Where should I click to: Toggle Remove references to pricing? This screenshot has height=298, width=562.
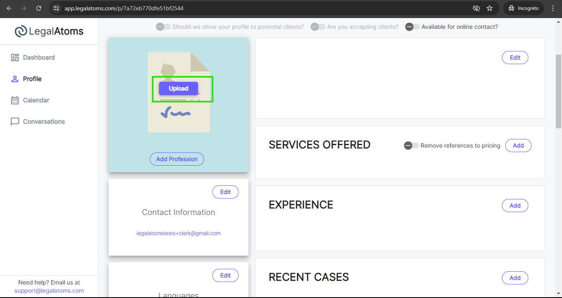pyautogui.click(x=411, y=146)
